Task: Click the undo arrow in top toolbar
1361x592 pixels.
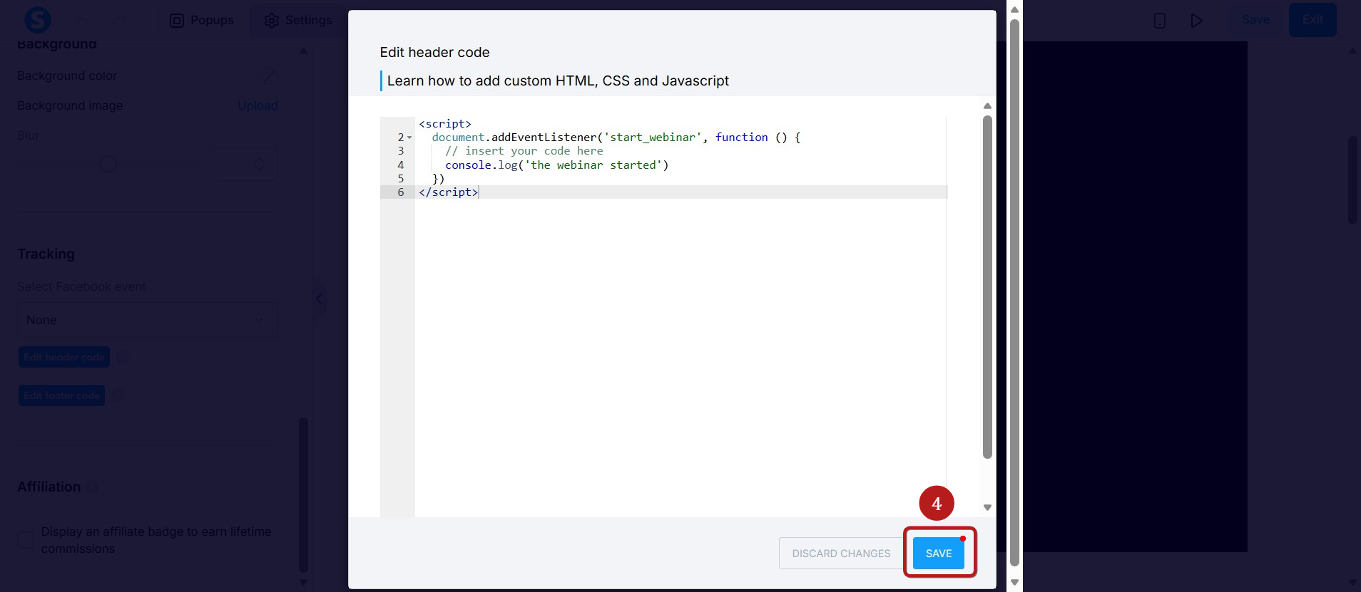Action: pyautogui.click(x=82, y=21)
